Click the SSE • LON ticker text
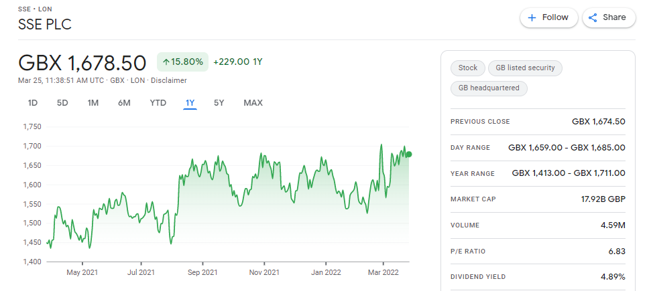This screenshot has width=649, height=291. click(x=35, y=9)
